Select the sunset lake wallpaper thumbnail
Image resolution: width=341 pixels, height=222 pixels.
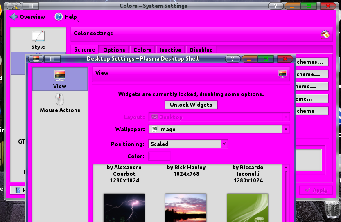point(186,208)
